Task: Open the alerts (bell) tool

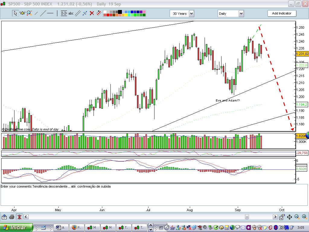Action: (x=22, y=13)
